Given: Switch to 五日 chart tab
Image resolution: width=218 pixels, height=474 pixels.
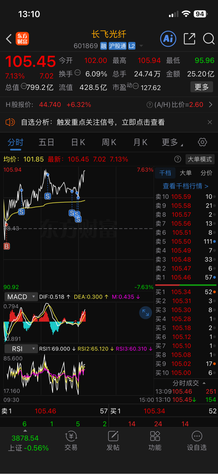Looking at the screenshot, I should coord(46,142).
